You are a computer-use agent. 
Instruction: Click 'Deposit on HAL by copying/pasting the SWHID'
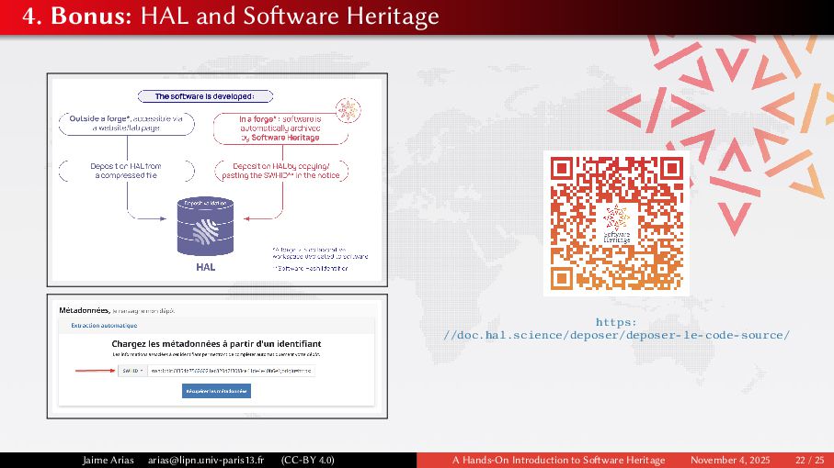point(281,171)
